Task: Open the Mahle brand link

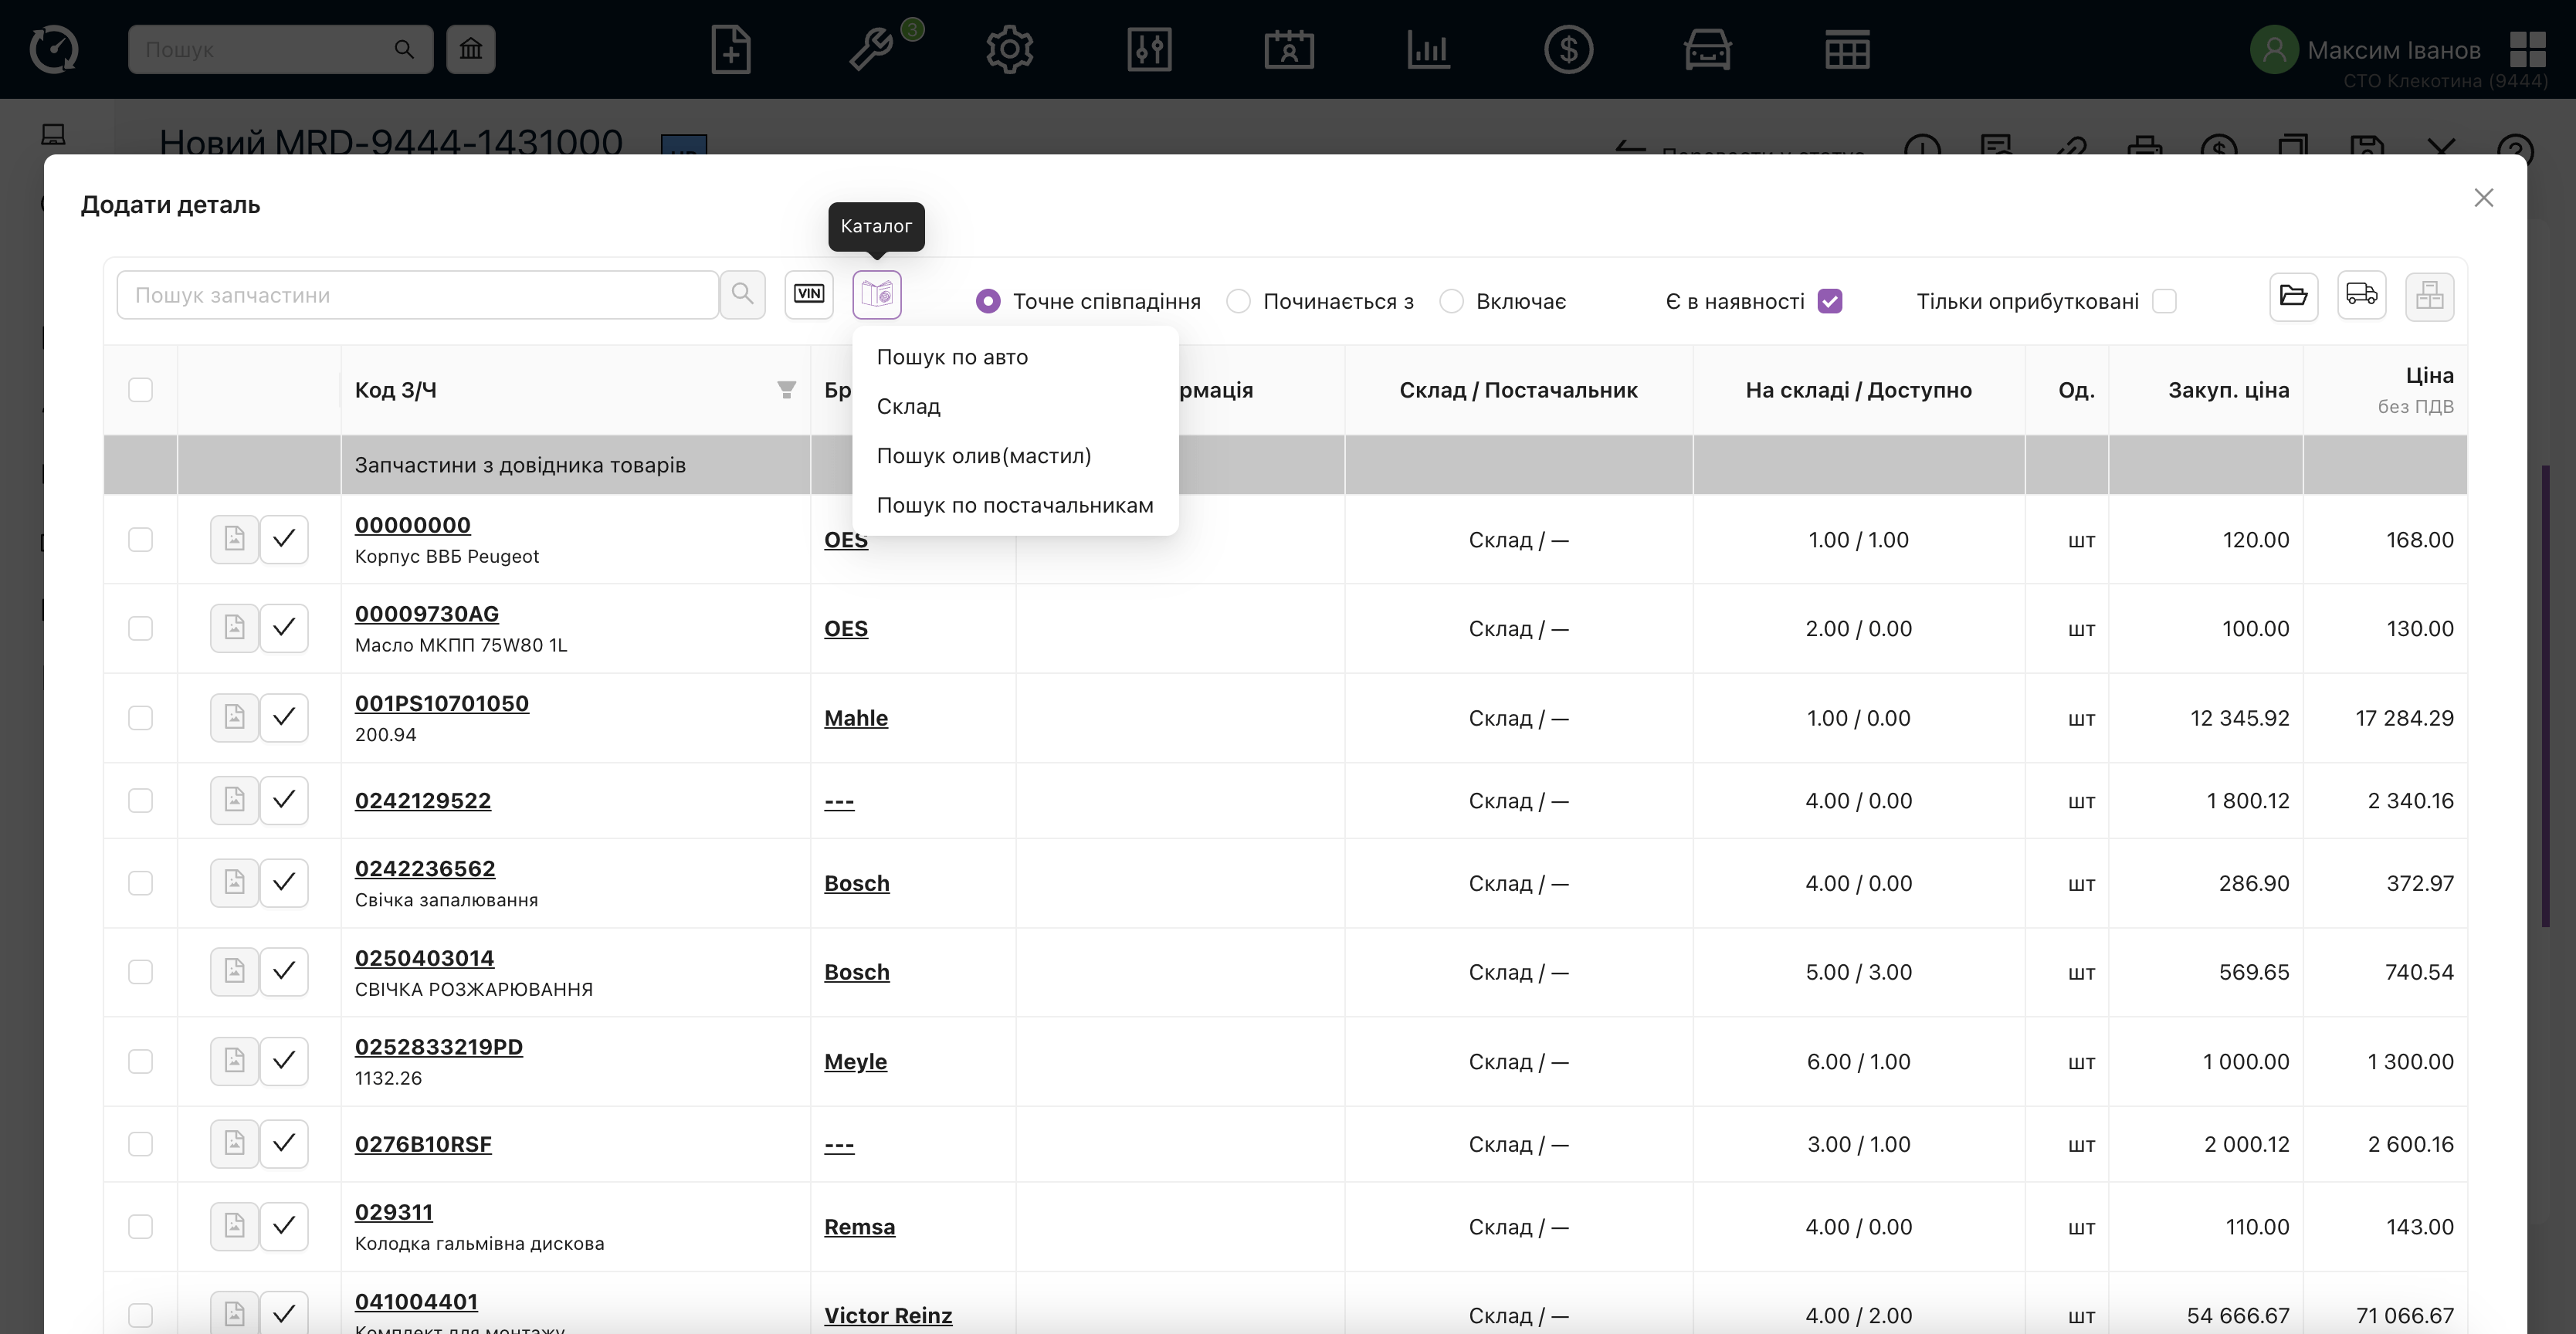Action: (x=856, y=718)
